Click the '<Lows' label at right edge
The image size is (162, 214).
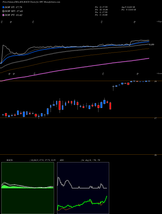click(x=159, y=73)
